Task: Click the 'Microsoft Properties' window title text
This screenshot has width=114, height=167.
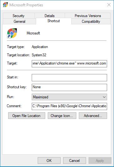Action: click(26, 5)
